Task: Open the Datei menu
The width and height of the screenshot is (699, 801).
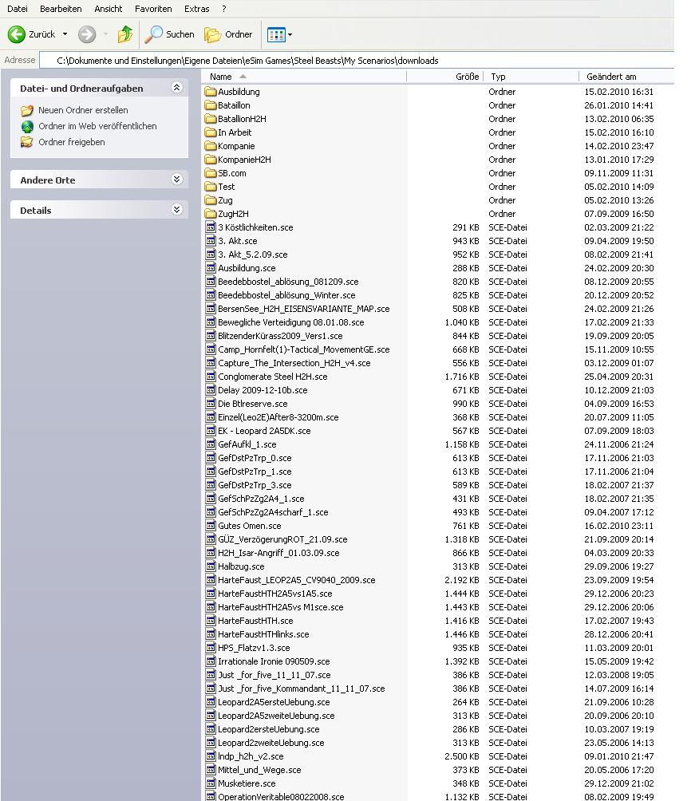Action: pos(17,9)
